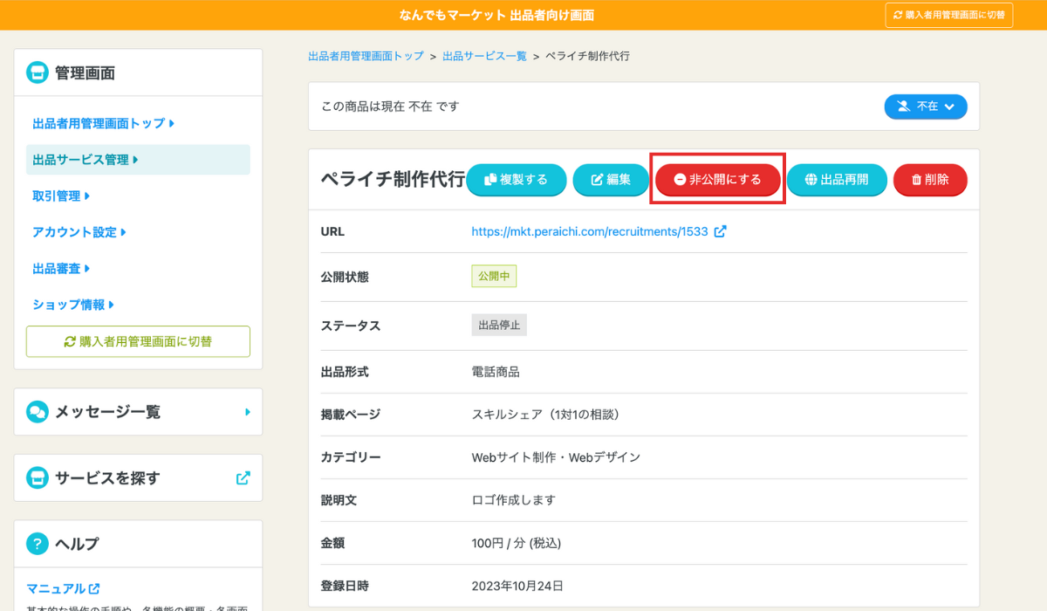The height and width of the screenshot is (611, 1047).
Task: Click the refresh icon in the top-bar 購入者用管理画面に切替 button
Action: pyautogui.click(x=898, y=16)
